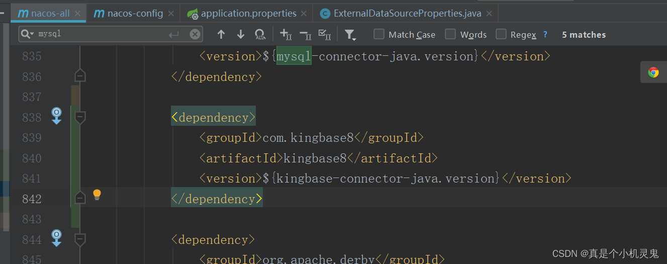667x264 pixels.
Task: Click the opening dependency tag on line 844
Action: tap(214, 239)
